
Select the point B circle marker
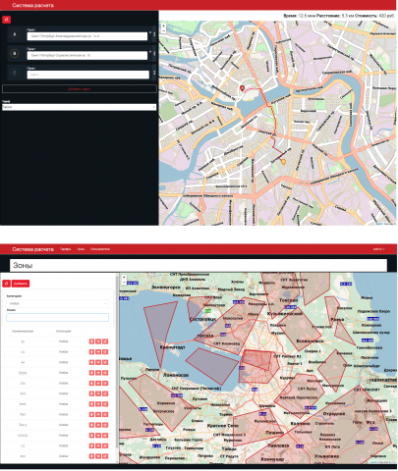[15, 53]
